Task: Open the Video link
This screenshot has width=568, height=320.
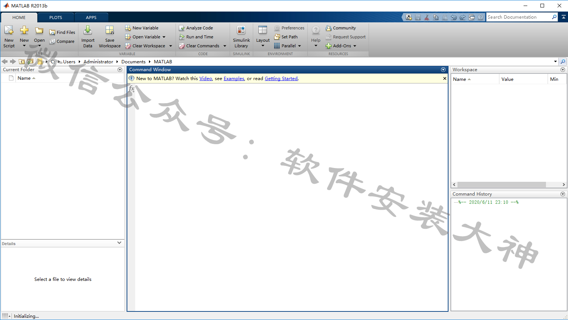Action: [206, 79]
